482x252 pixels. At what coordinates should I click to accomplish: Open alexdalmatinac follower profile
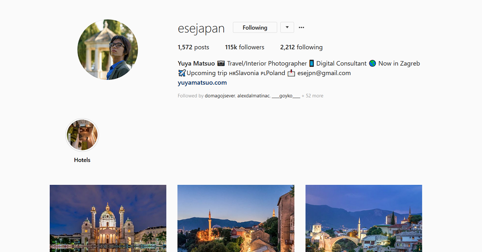[x=254, y=96]
